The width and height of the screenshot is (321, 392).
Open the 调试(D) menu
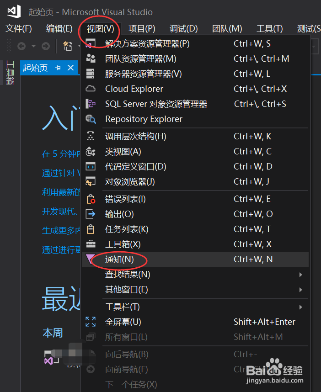[184, 28]
